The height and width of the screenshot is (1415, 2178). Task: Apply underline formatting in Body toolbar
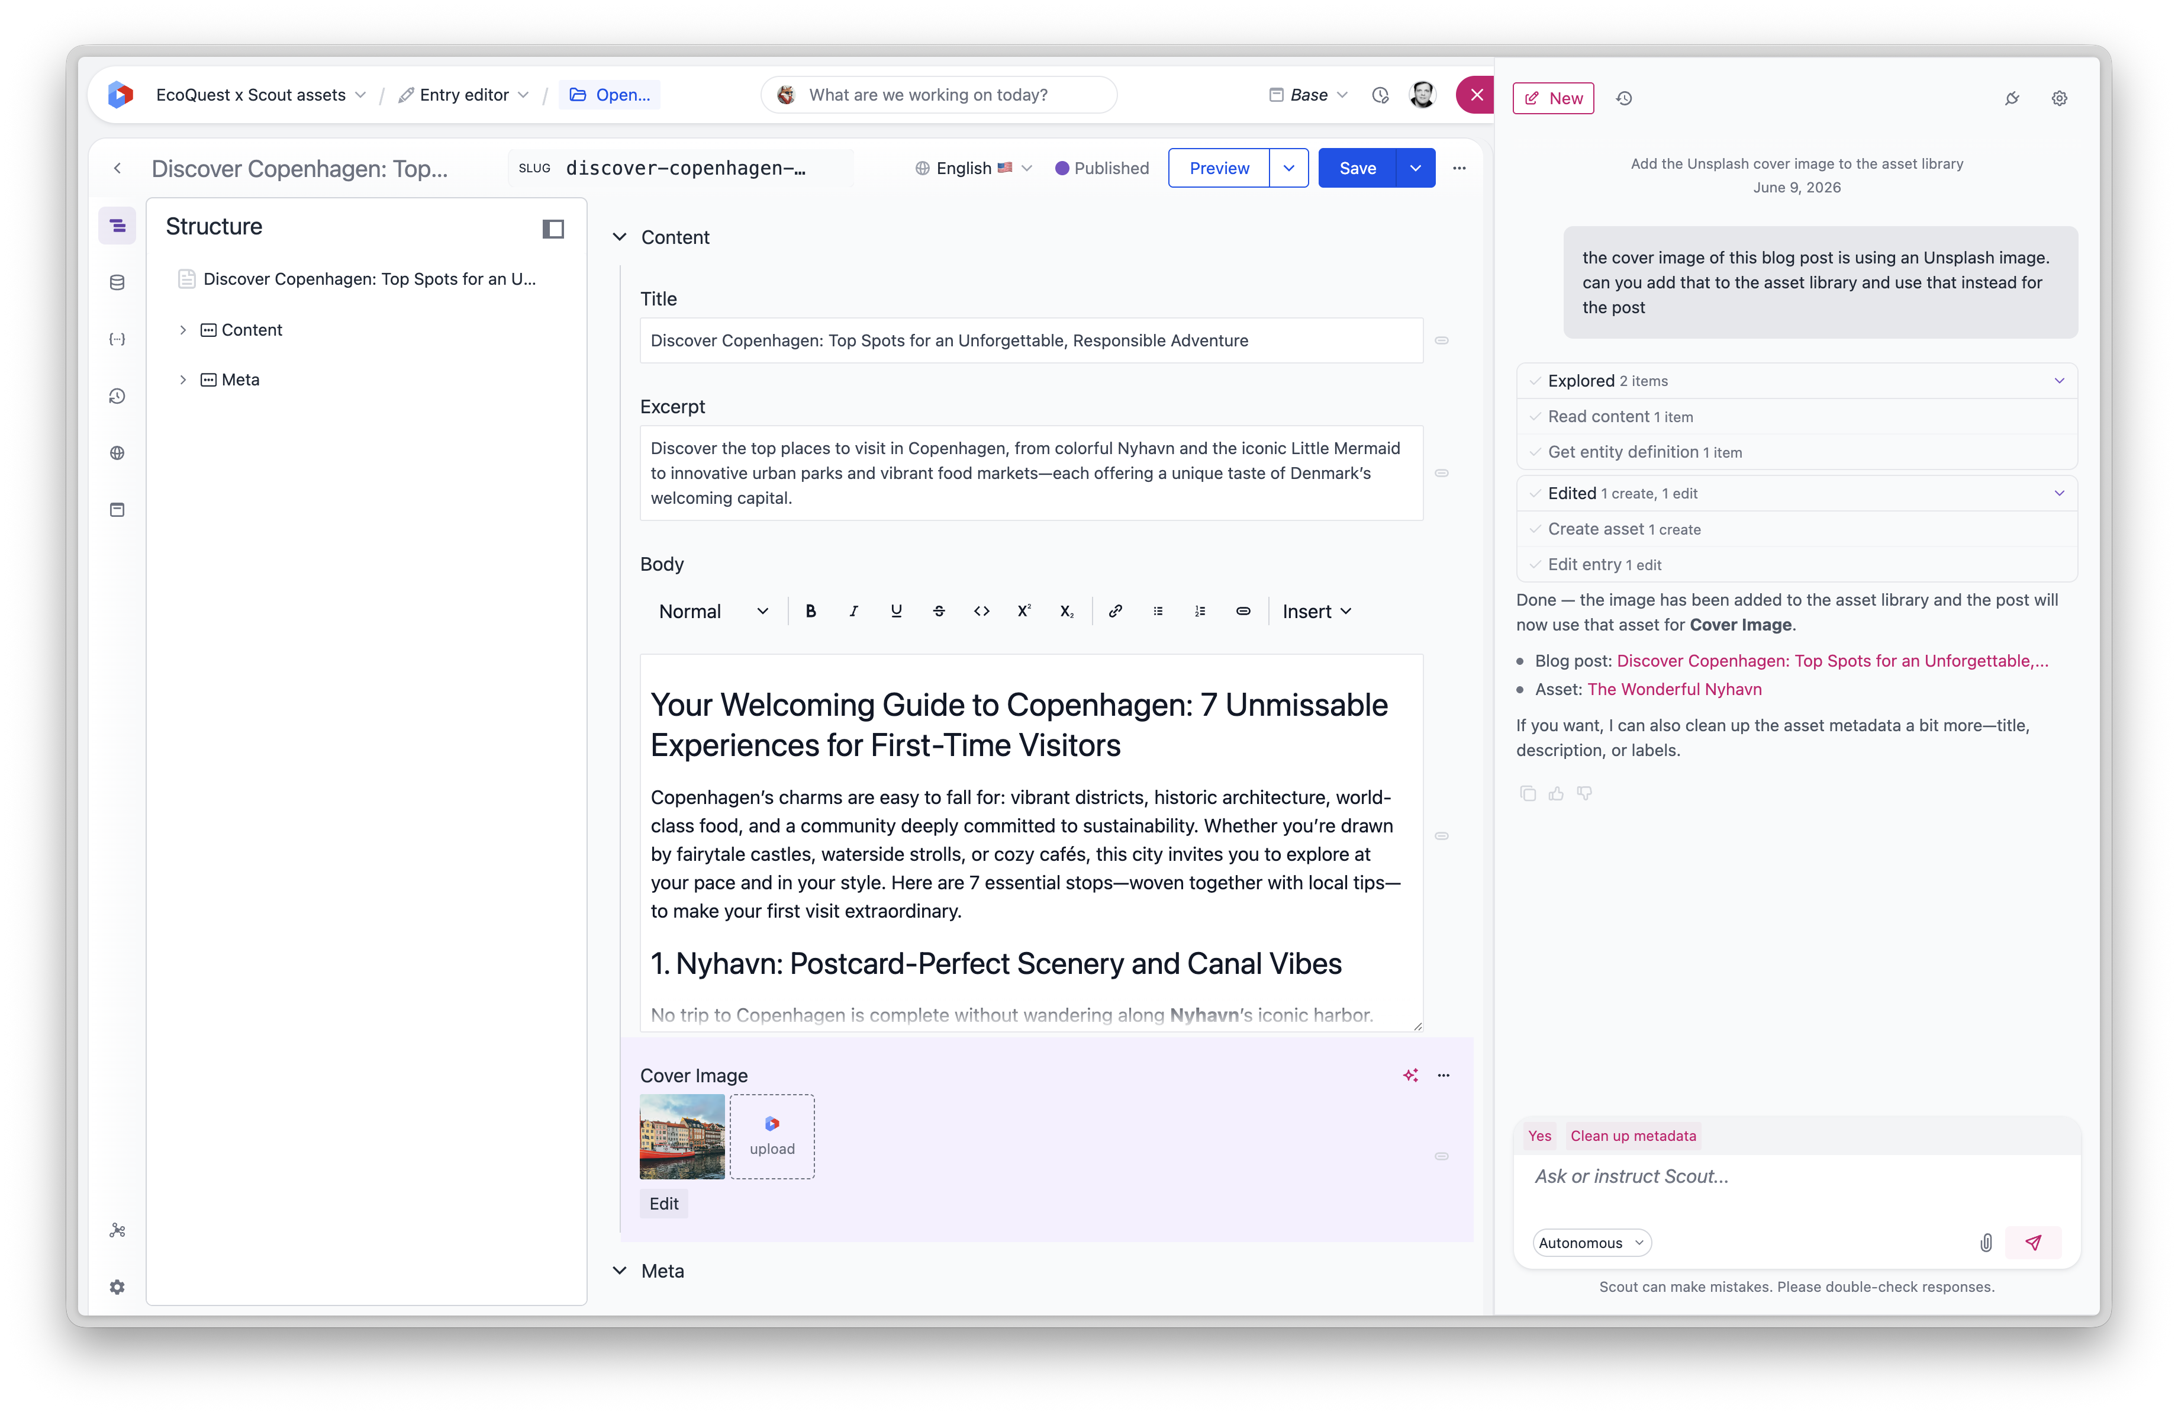[x=896, y=612]
